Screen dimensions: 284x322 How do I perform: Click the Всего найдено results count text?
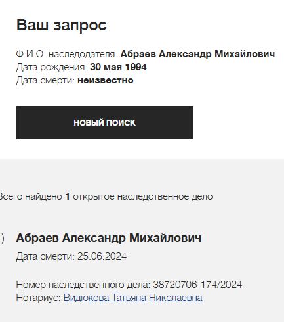coord(31,196)
